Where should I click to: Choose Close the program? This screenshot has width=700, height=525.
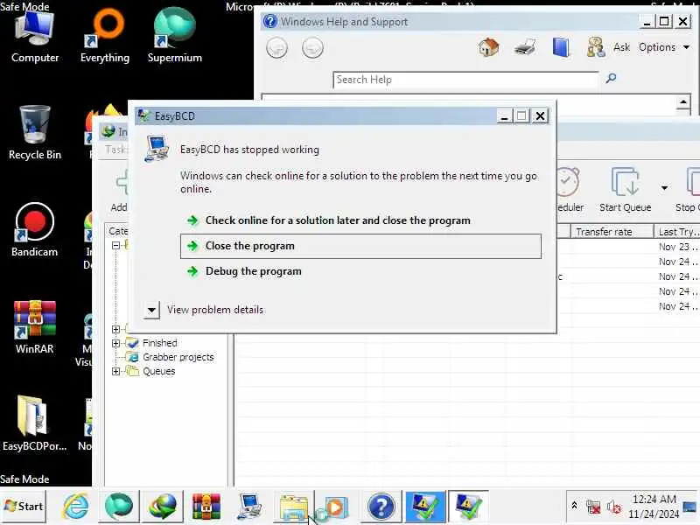(360, 246)
